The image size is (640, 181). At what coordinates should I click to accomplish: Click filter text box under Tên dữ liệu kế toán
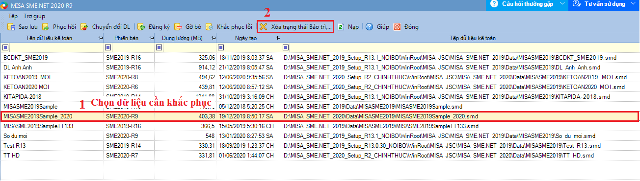coord(56,47)
